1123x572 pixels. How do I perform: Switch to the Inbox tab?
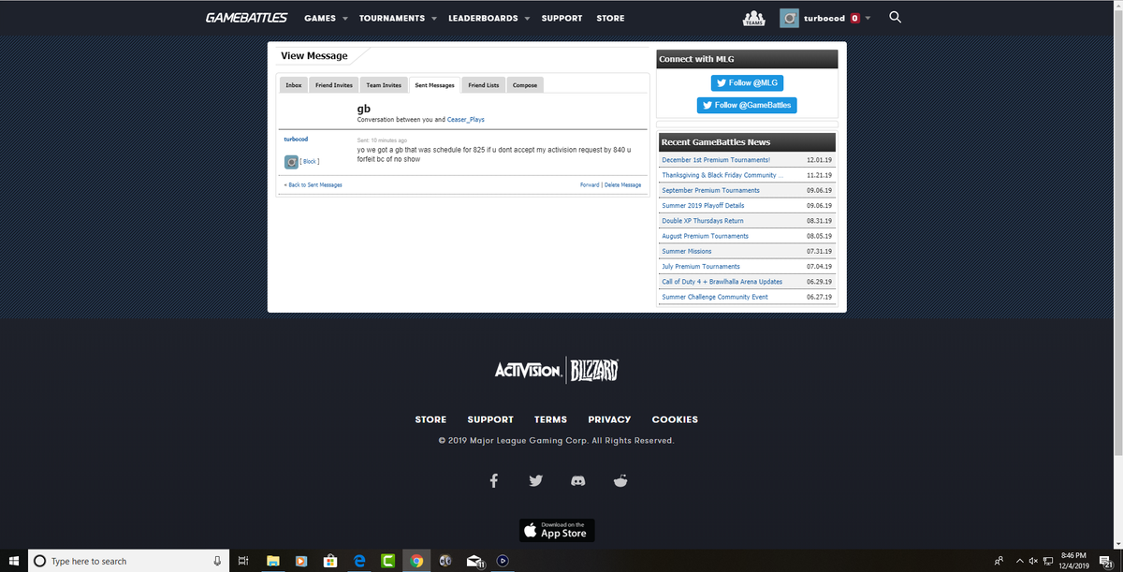coord(294,85)
